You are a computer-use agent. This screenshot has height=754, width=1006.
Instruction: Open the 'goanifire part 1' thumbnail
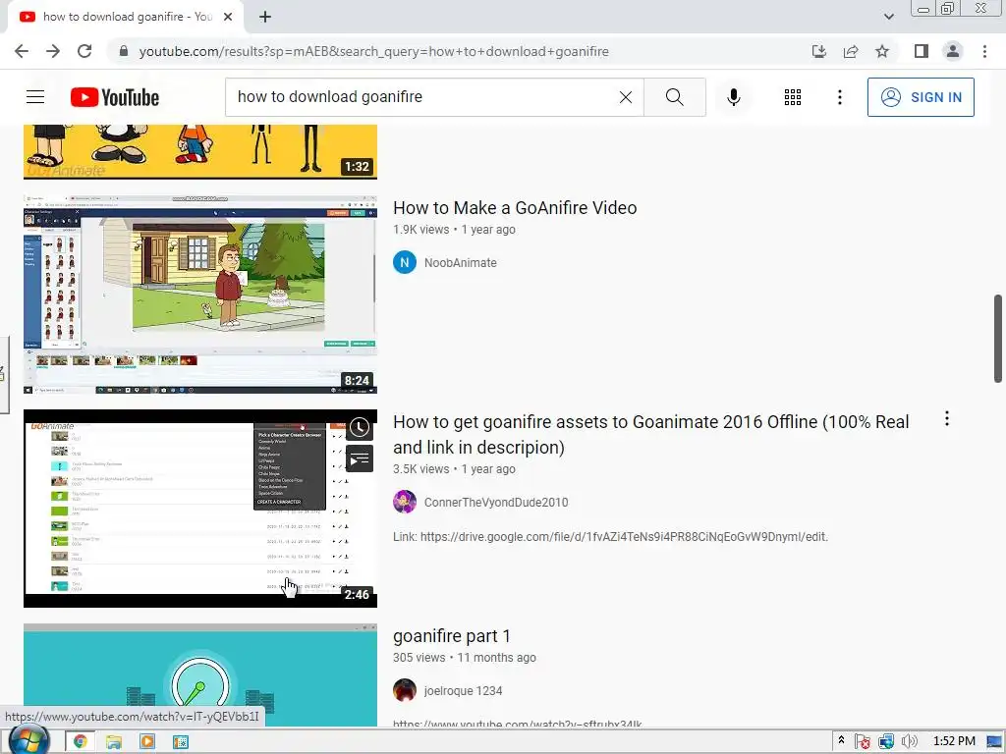(x=200, y=675)
